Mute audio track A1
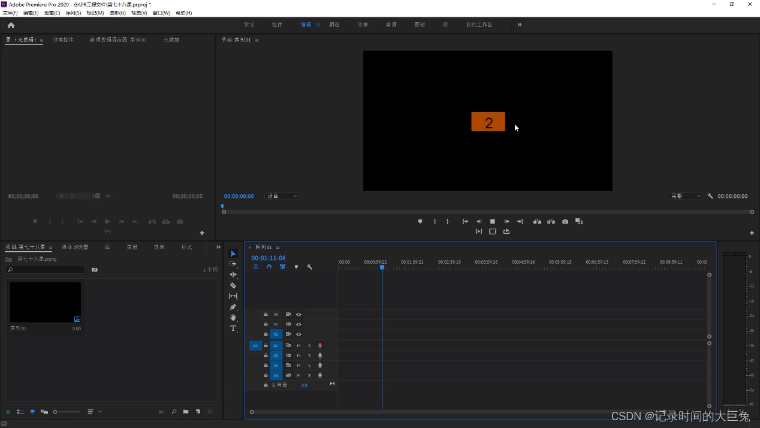The image size is (760, 428). click(298, 346)
